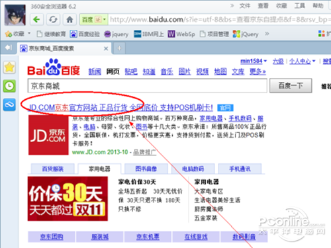
Task: Open the 手机数码 link in result description
Action: coord(240,118)
